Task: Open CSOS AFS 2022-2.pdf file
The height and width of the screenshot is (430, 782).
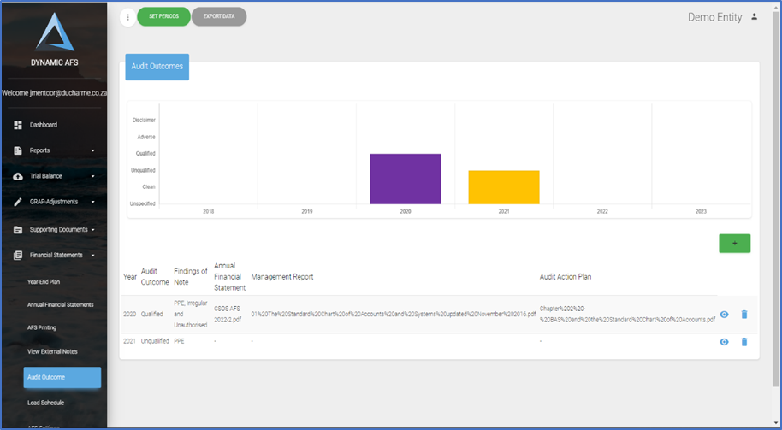Action: click(x=228, y=315)
